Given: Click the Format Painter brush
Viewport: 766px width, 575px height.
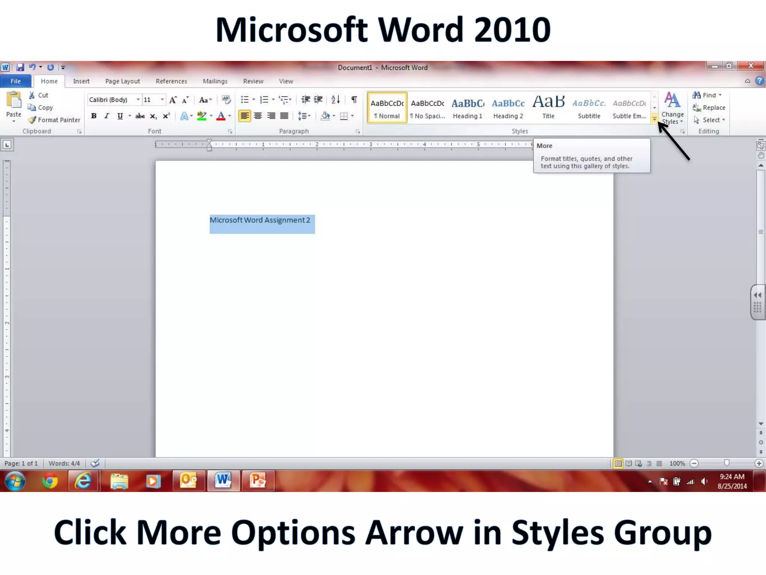Looking at the screenshot, I should pyautogui.click(x=32, y=120).
